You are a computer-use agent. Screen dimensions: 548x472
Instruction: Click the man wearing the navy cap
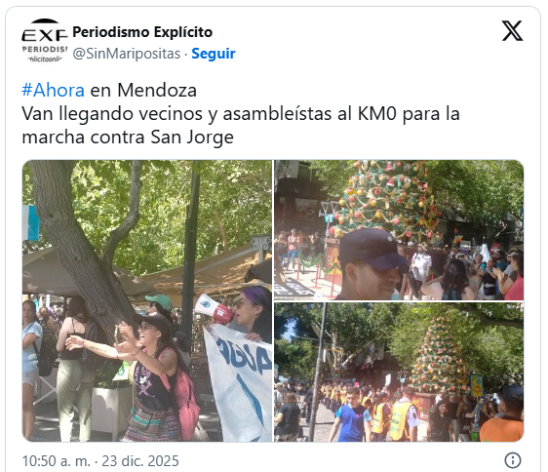(x=372, y=264)
